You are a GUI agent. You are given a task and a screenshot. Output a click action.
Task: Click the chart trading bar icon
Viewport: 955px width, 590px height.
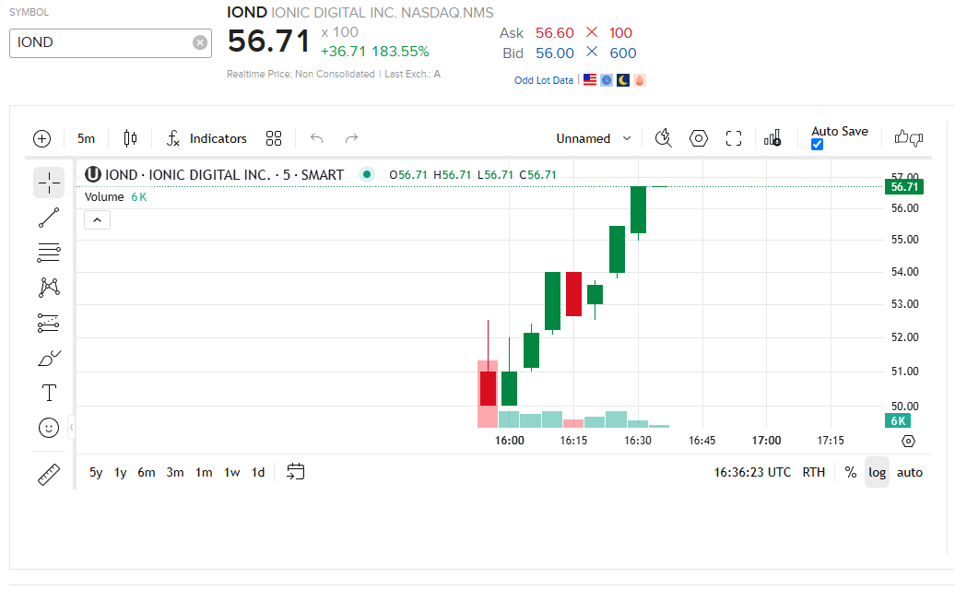click(x=772, y=139)
